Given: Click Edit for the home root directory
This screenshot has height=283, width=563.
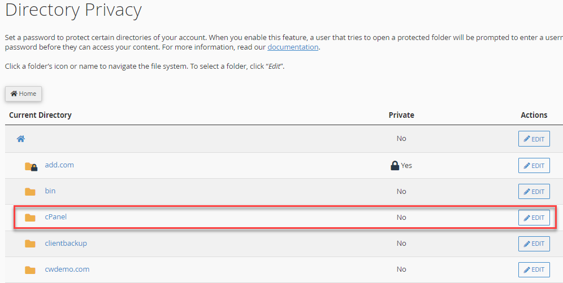Looking at the screenshot, I should click(534, 139).
